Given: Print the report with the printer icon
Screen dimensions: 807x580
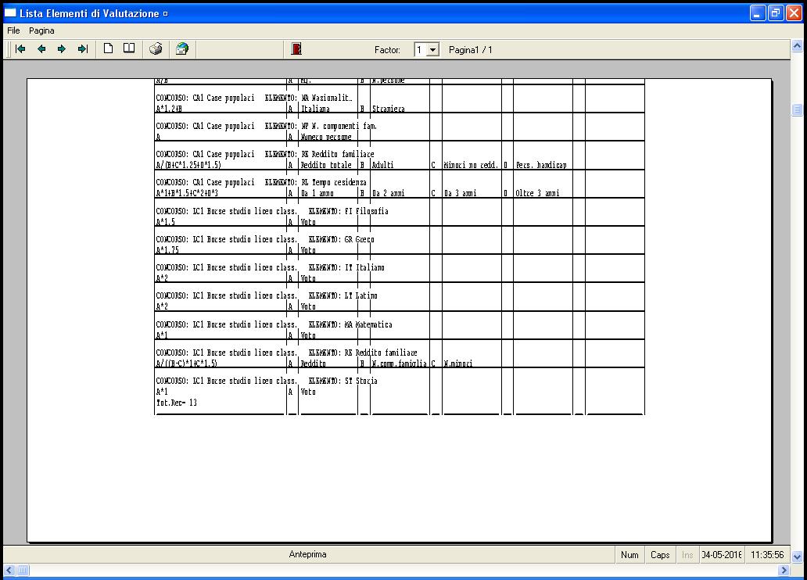Looking at the screenshot, I should (x=156, y=49).
